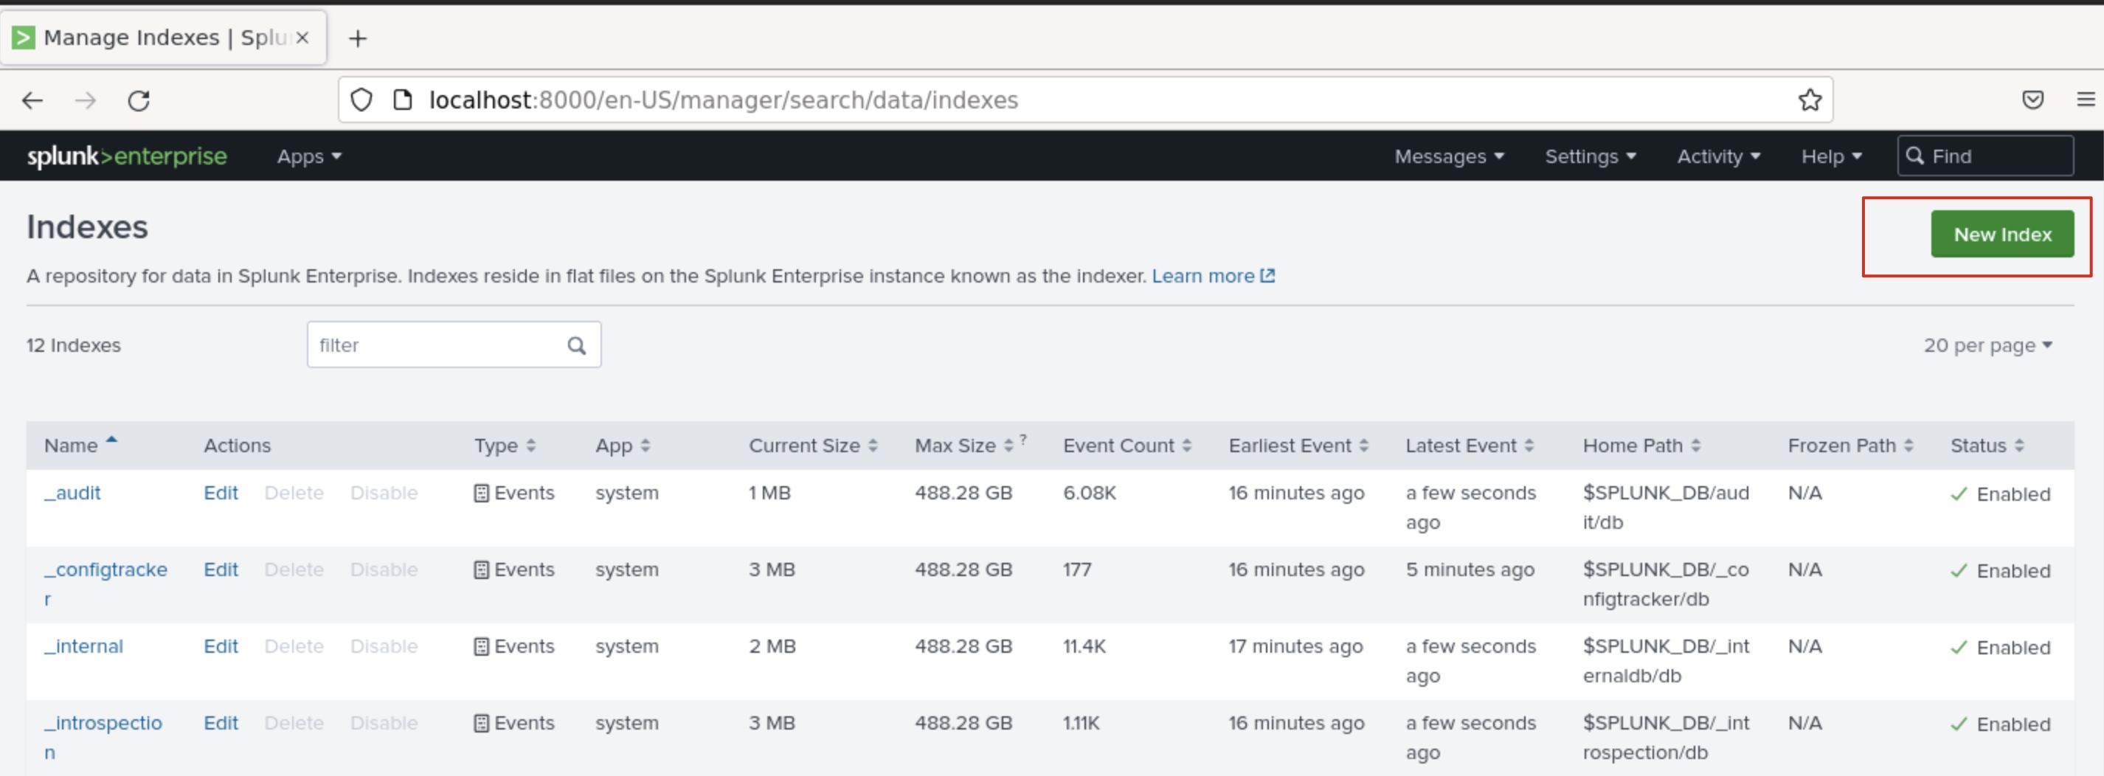This screenshot has height=776, width=2104.
Task: Open the Settings menu
Action: (1591, 157)
